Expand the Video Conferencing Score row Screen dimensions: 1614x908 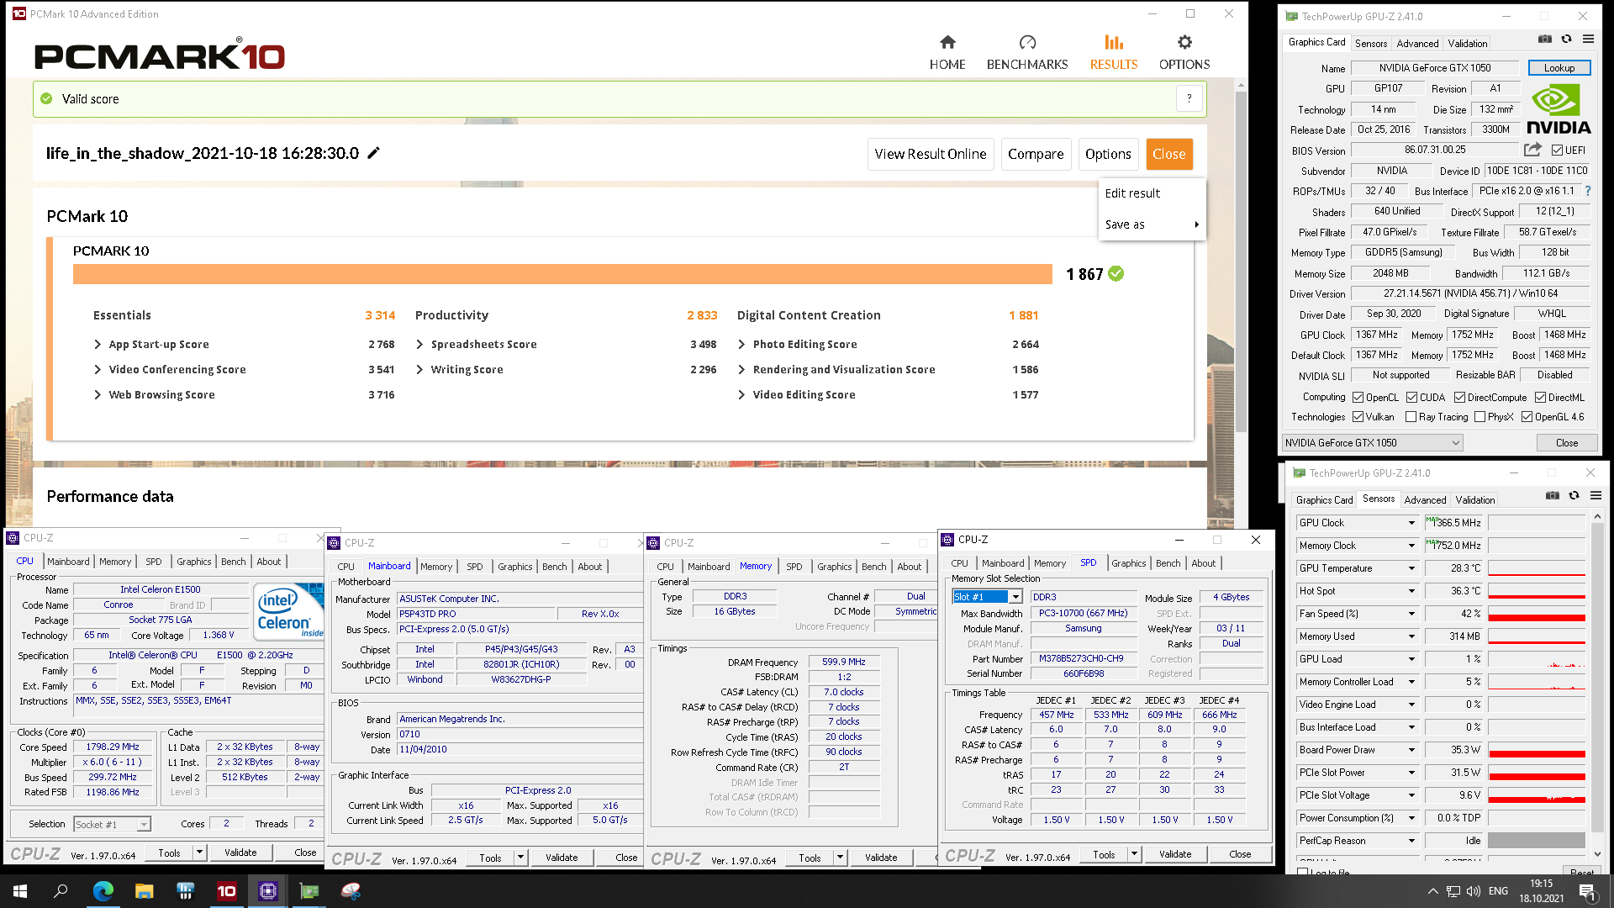pyautogui.click(x=98, y=369)
